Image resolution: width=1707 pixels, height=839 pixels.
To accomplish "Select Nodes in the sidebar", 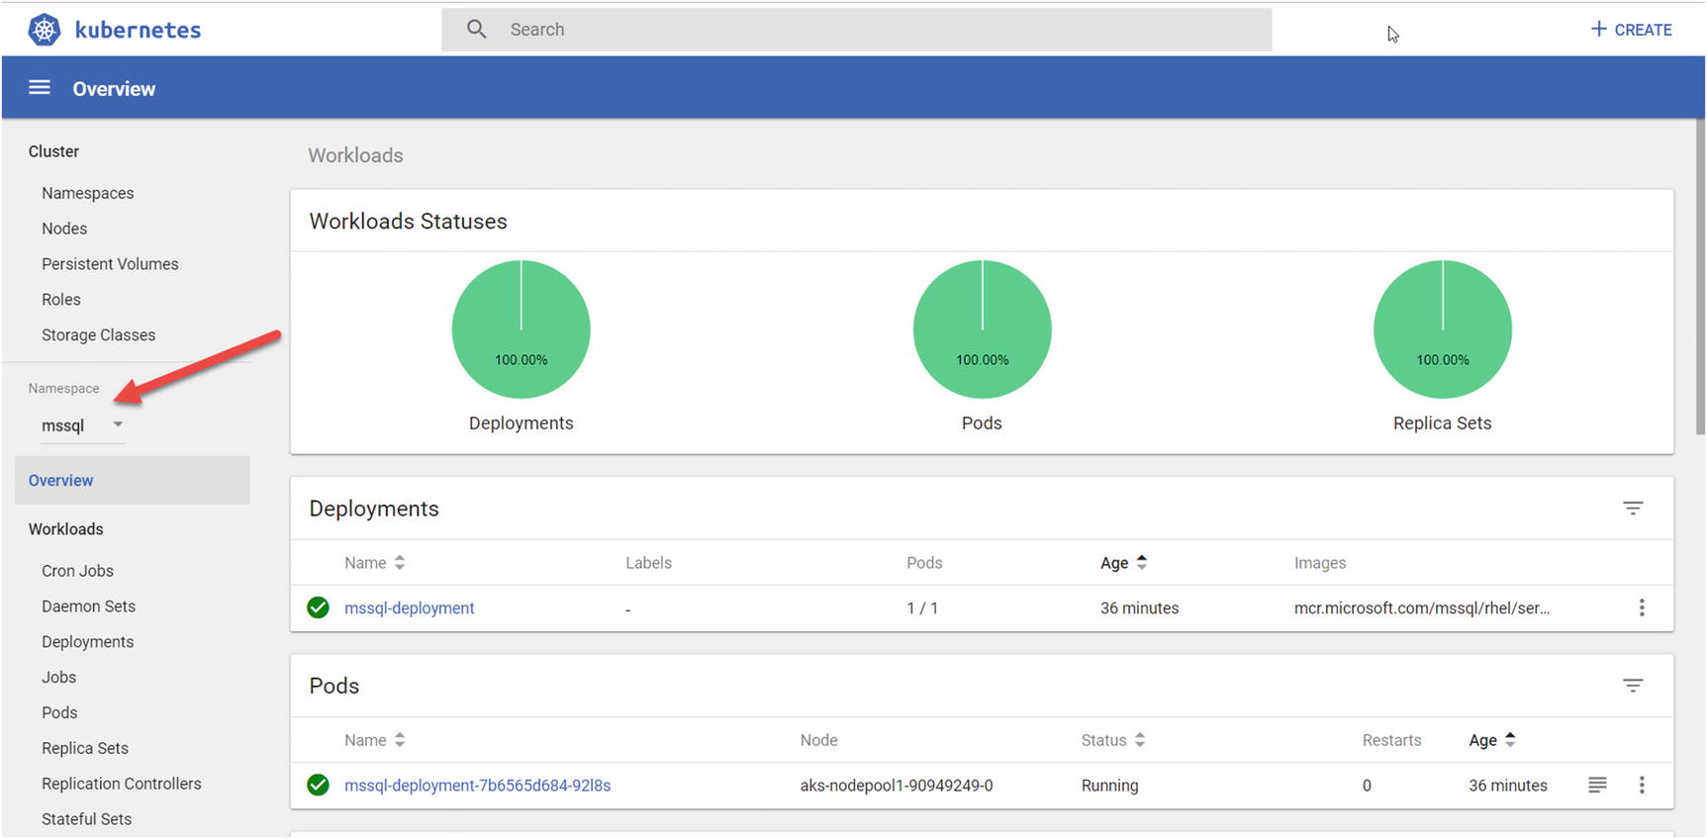I will click(x=64, y=229).
